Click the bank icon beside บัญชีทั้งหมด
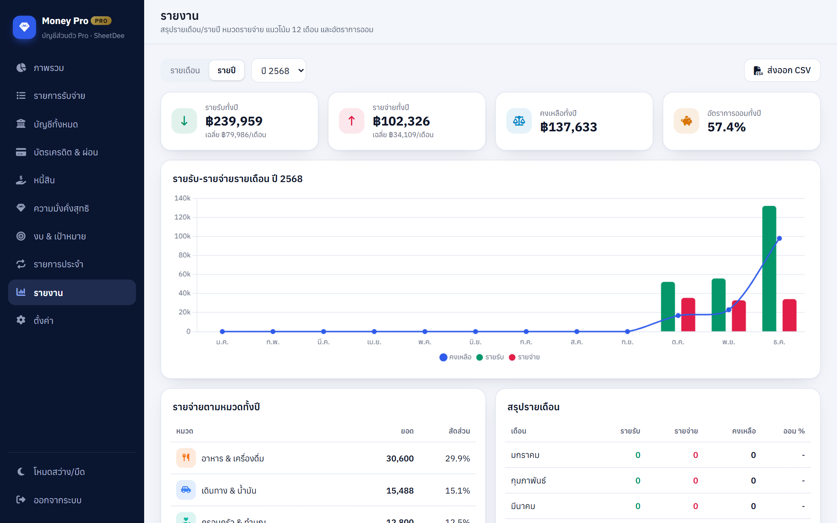Image resolution: width=837 pixels, height=523 pixels. pos(21,124)
